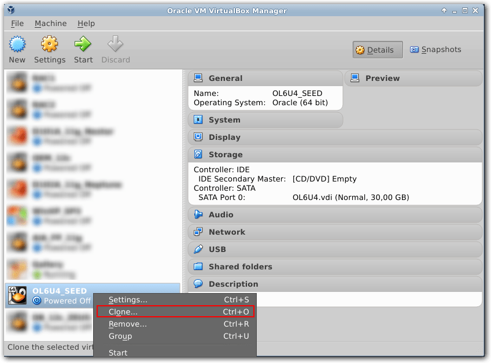
Task: Click the Preview panel header
Action: [x=381, y=78]
